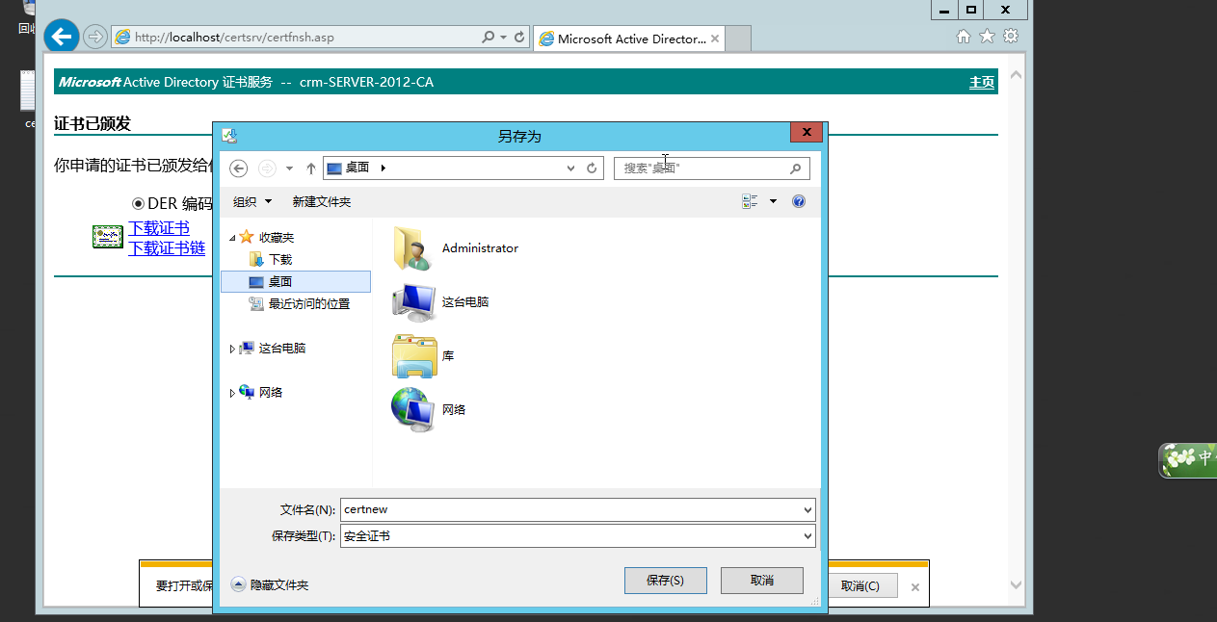Open the 文件名 dropdown arrow
The height and width of the screenshot is (622, 1217).
[807, 510]
